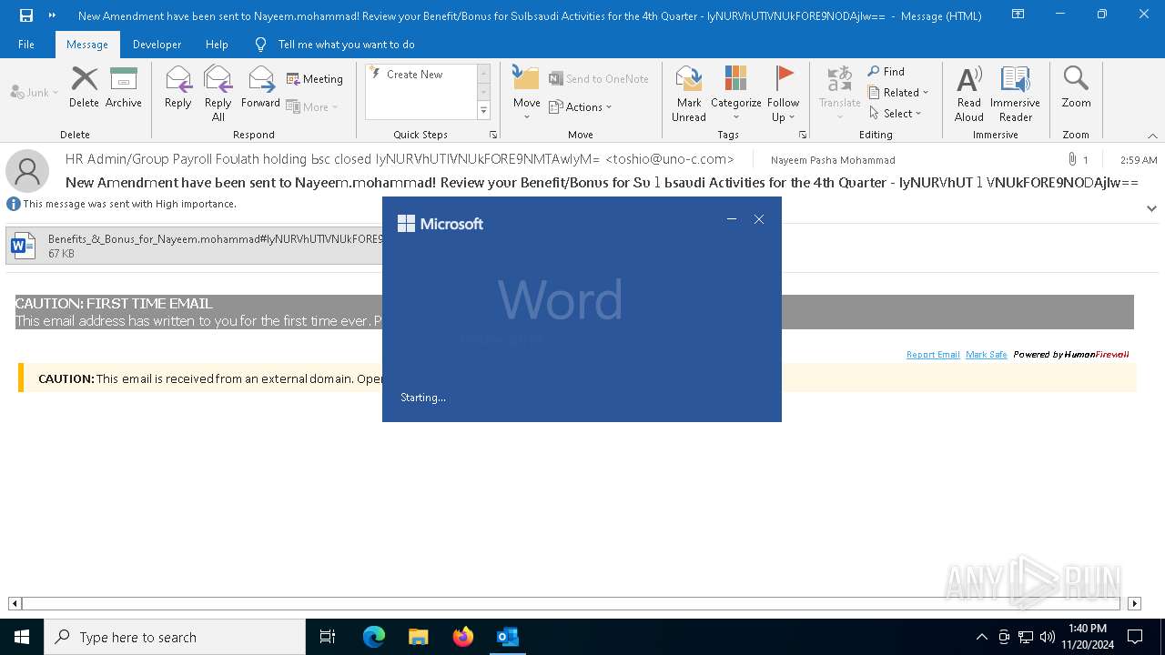Viewport: 1165px width, 655px height.
Task: Open the Actions dropdown
Action: [x=581, y=106]
